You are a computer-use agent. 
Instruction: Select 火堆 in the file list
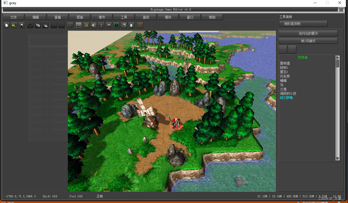[x=283, y=89]
